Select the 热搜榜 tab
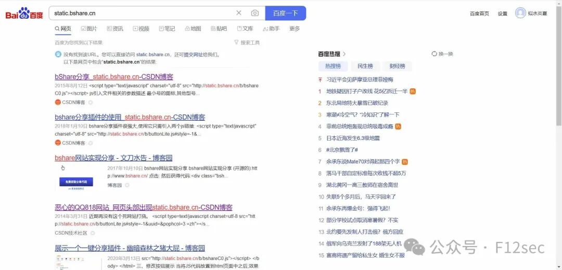 point(333,66)
